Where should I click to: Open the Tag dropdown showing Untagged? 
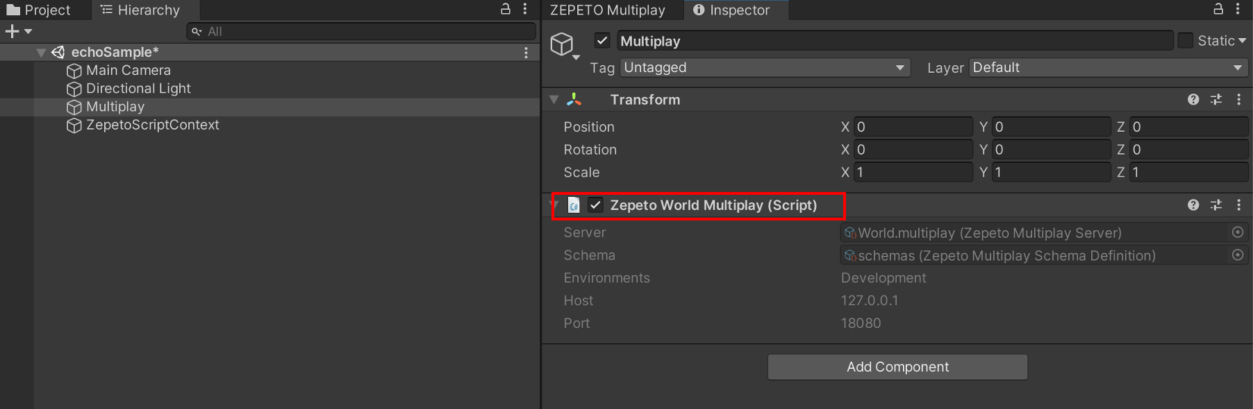(765, 68)
